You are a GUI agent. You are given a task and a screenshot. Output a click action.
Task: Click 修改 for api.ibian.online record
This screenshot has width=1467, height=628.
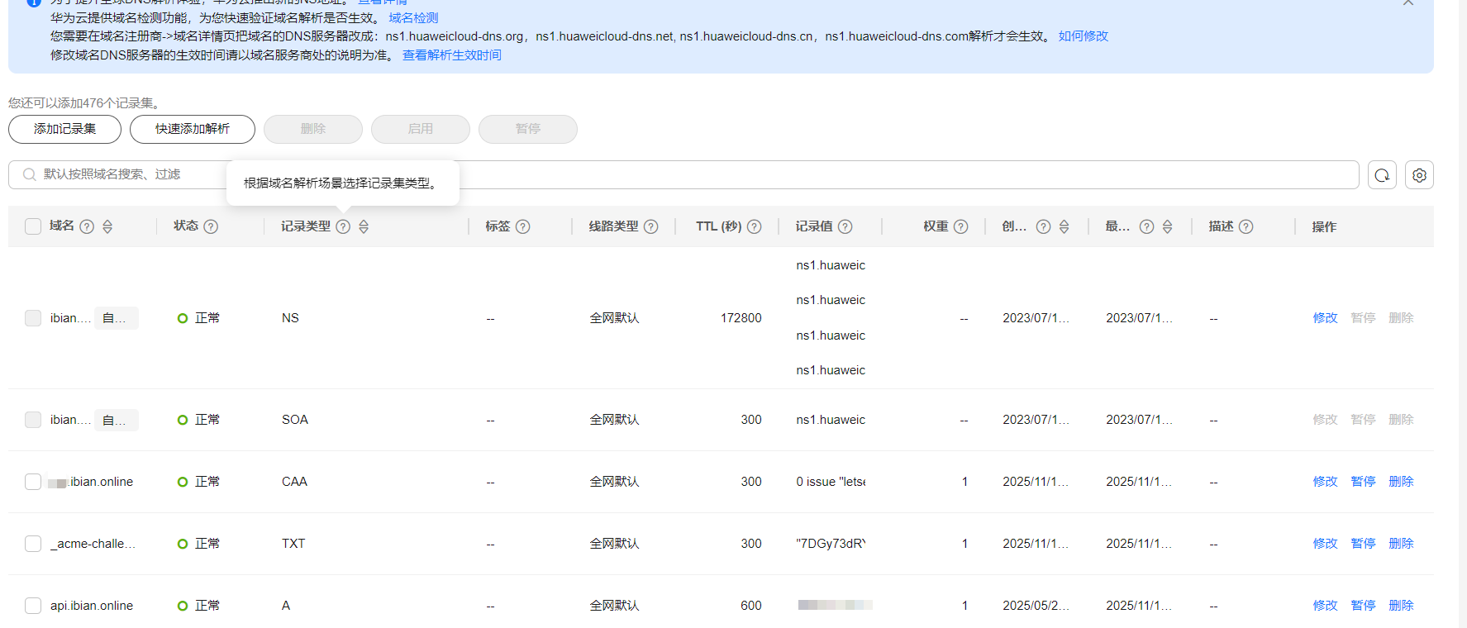tap(1325, 606)
